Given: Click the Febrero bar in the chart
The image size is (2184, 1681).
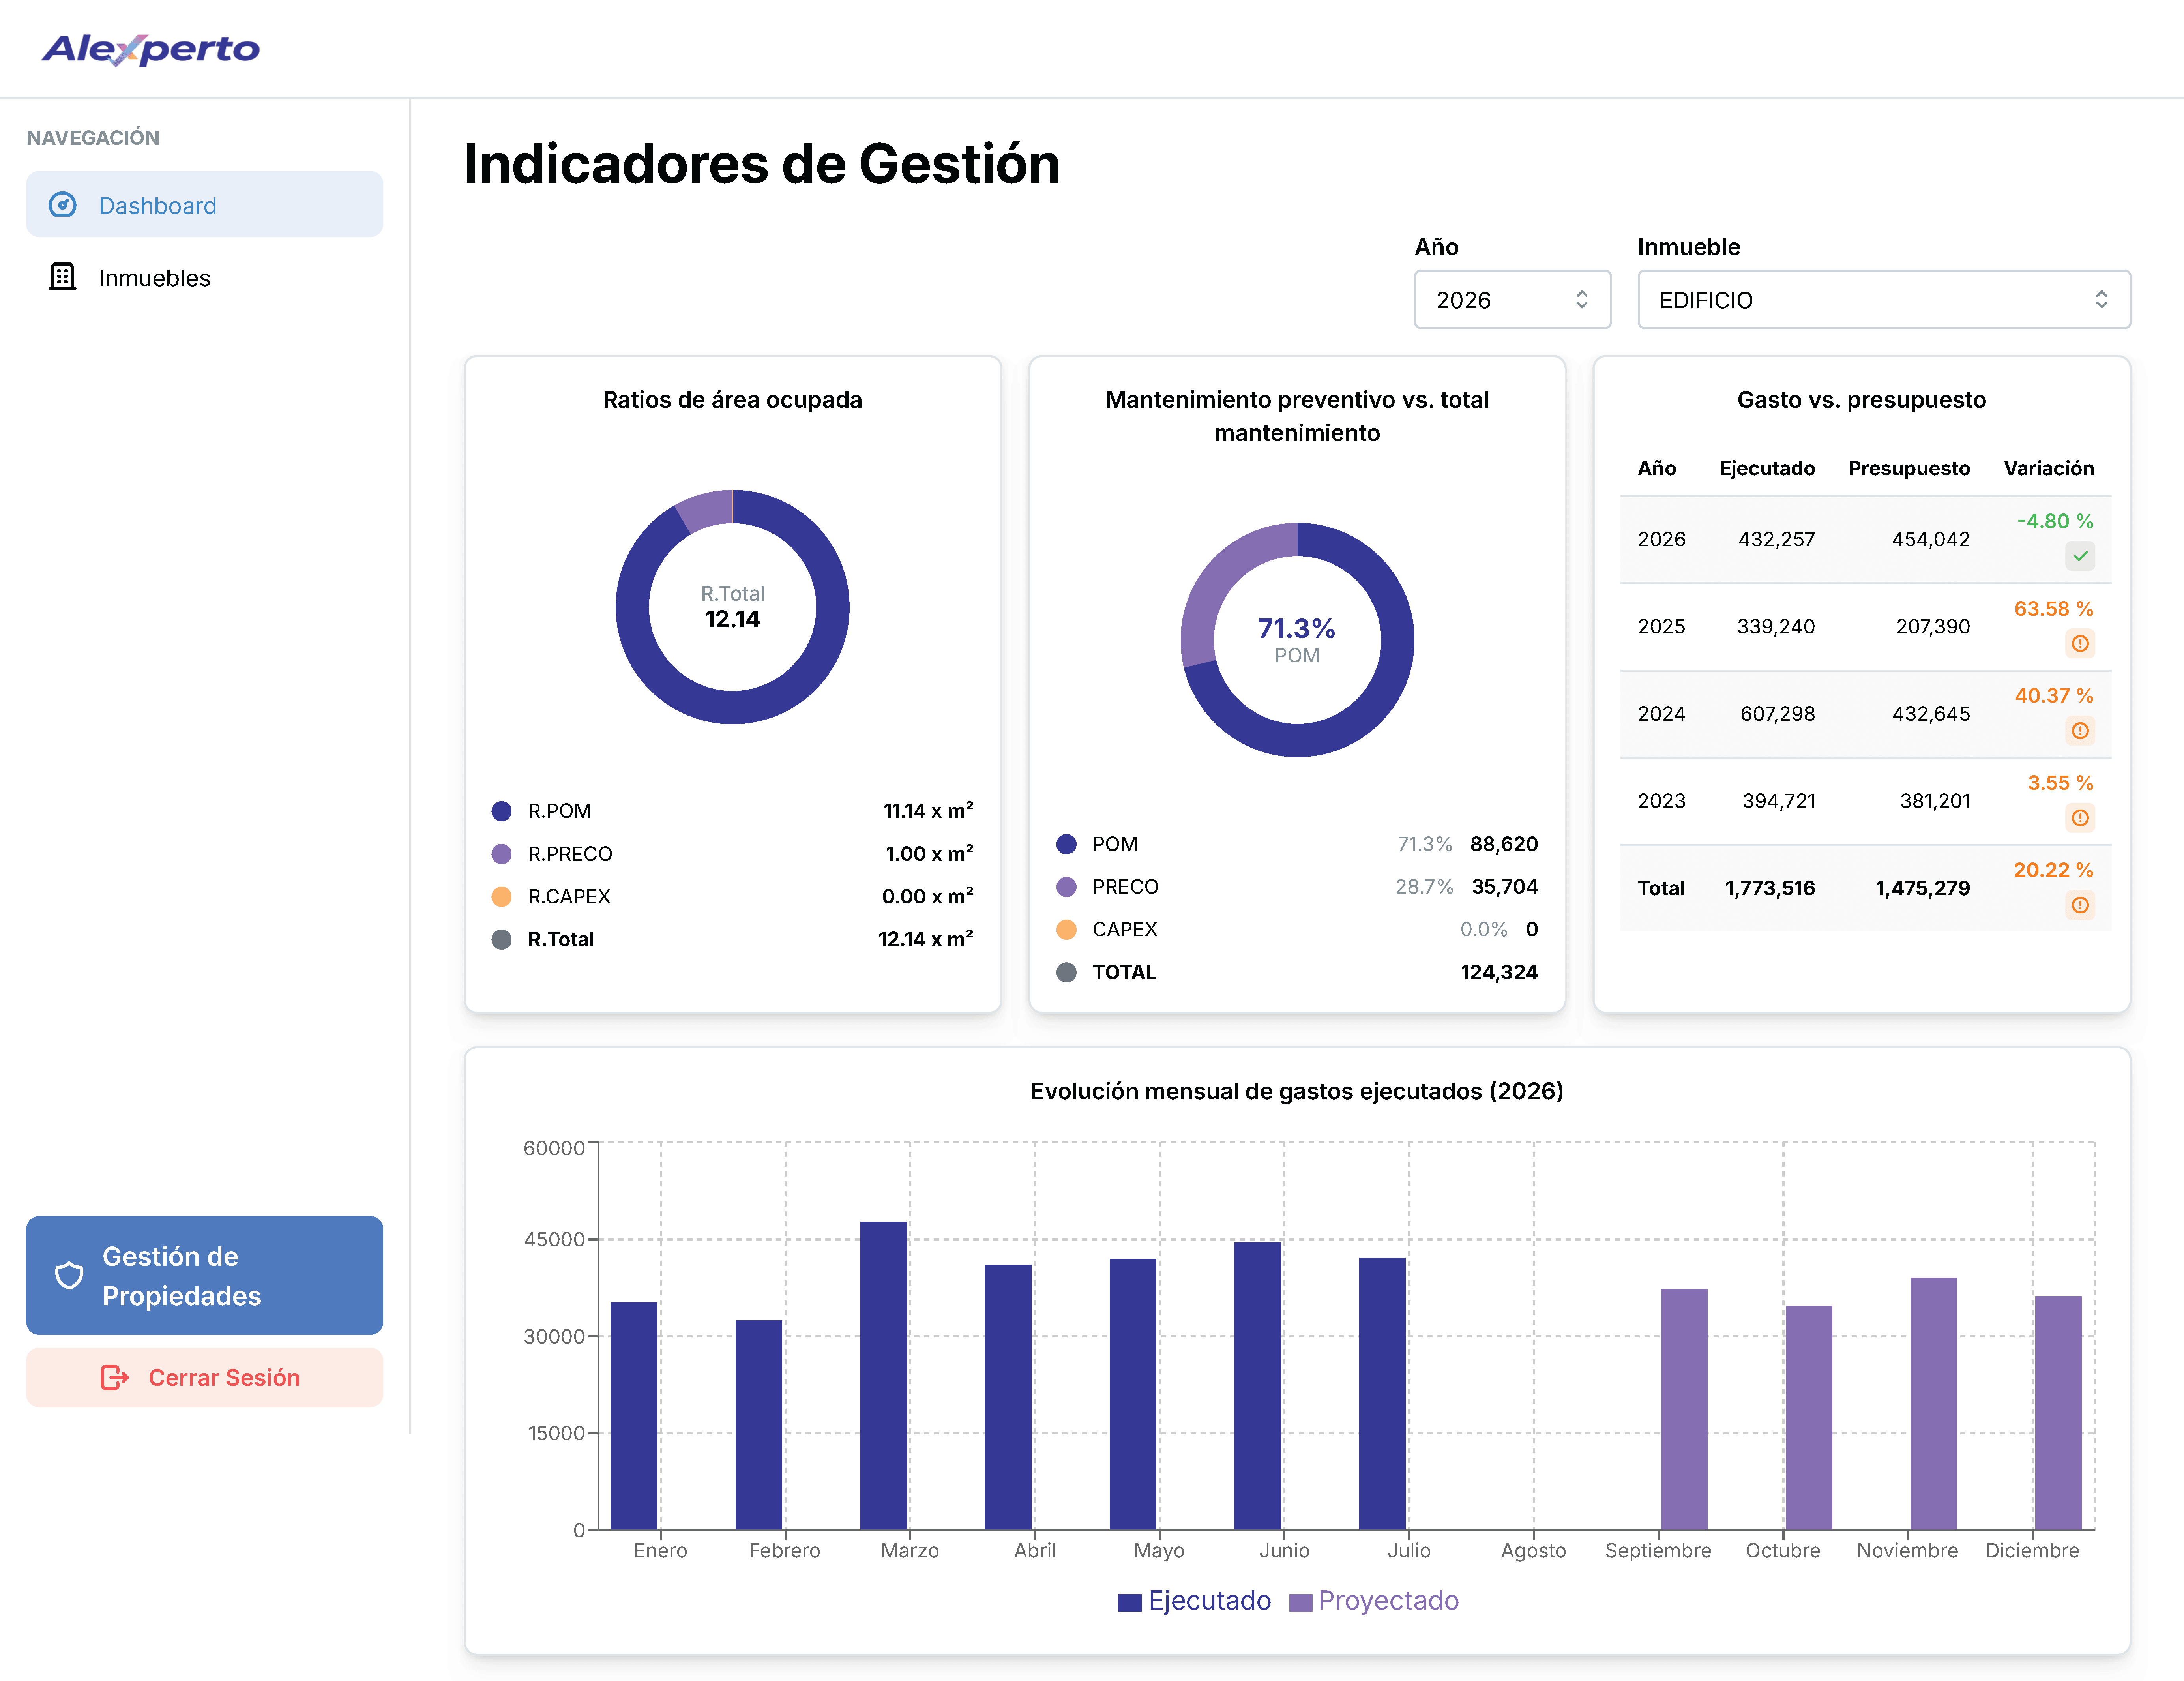Looking at the screenshot, I should [759, 1424].
